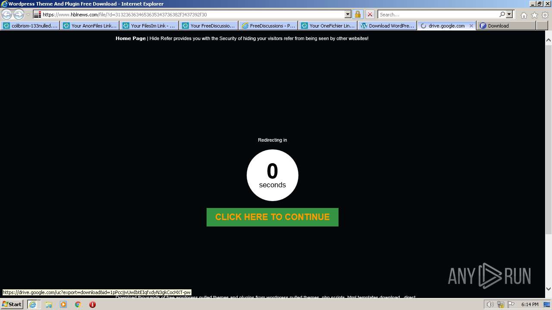The width and height of the screenshot is (552, 310).
Task: Switch to Your OneFichier Lin tab
Action: pos(328,26)
